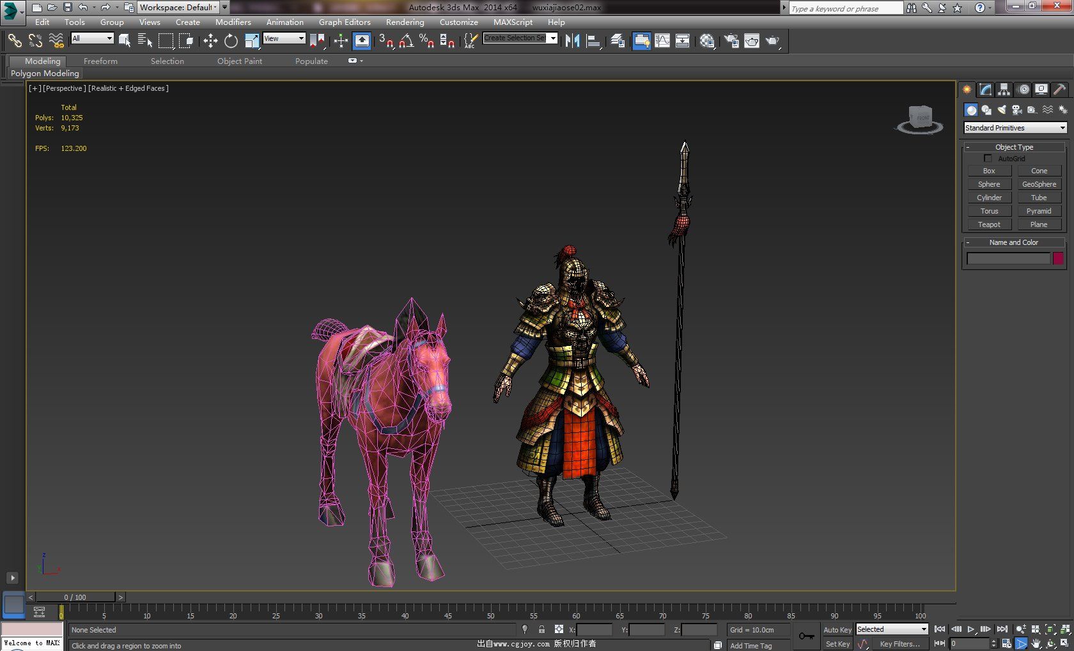
Task: Click the Cylinder object button
Action: [989, 198]
